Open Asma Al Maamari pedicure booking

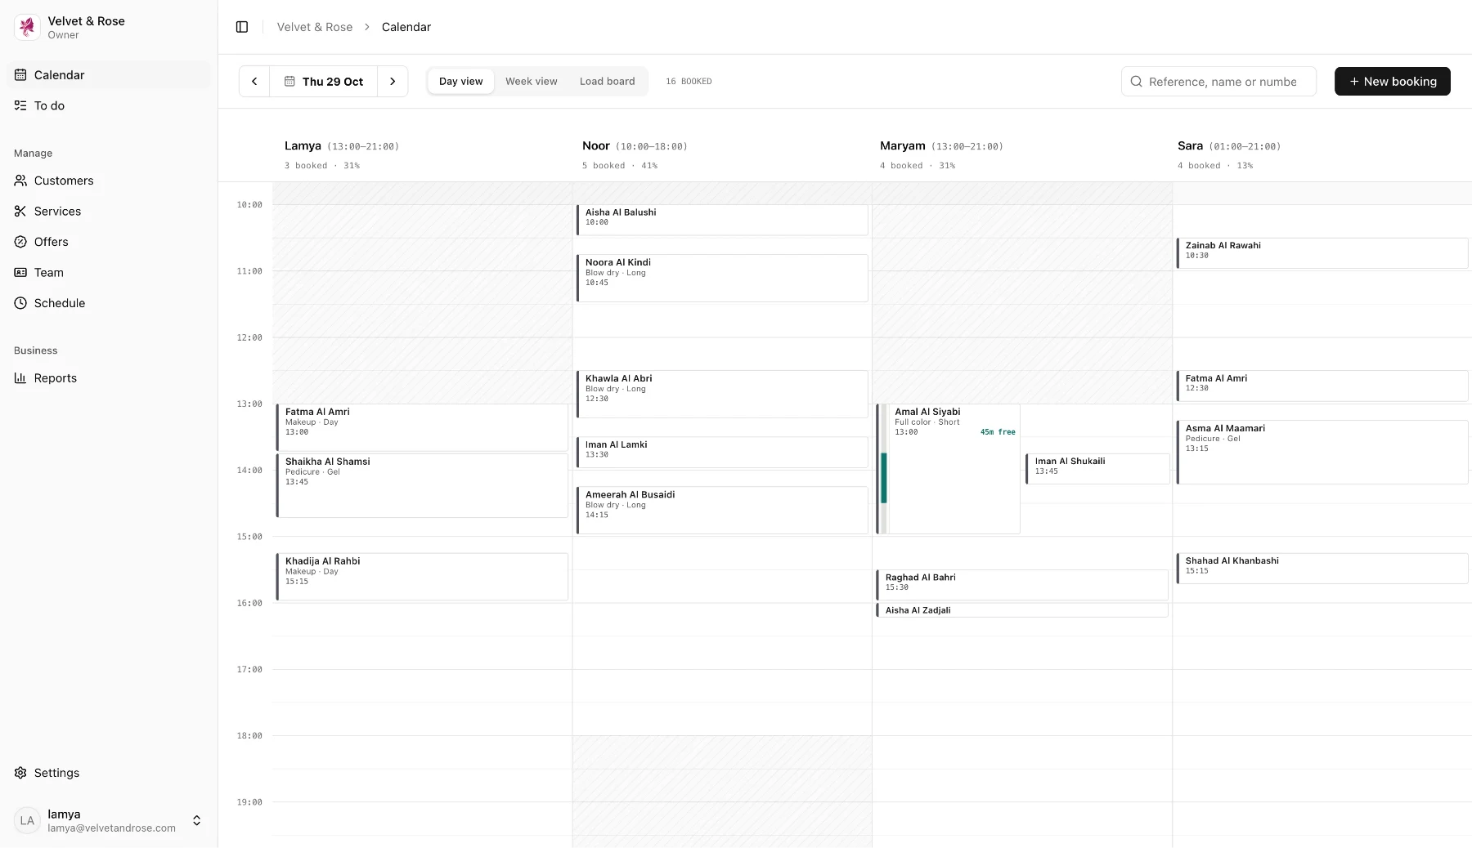click(x=1322, y=452)
